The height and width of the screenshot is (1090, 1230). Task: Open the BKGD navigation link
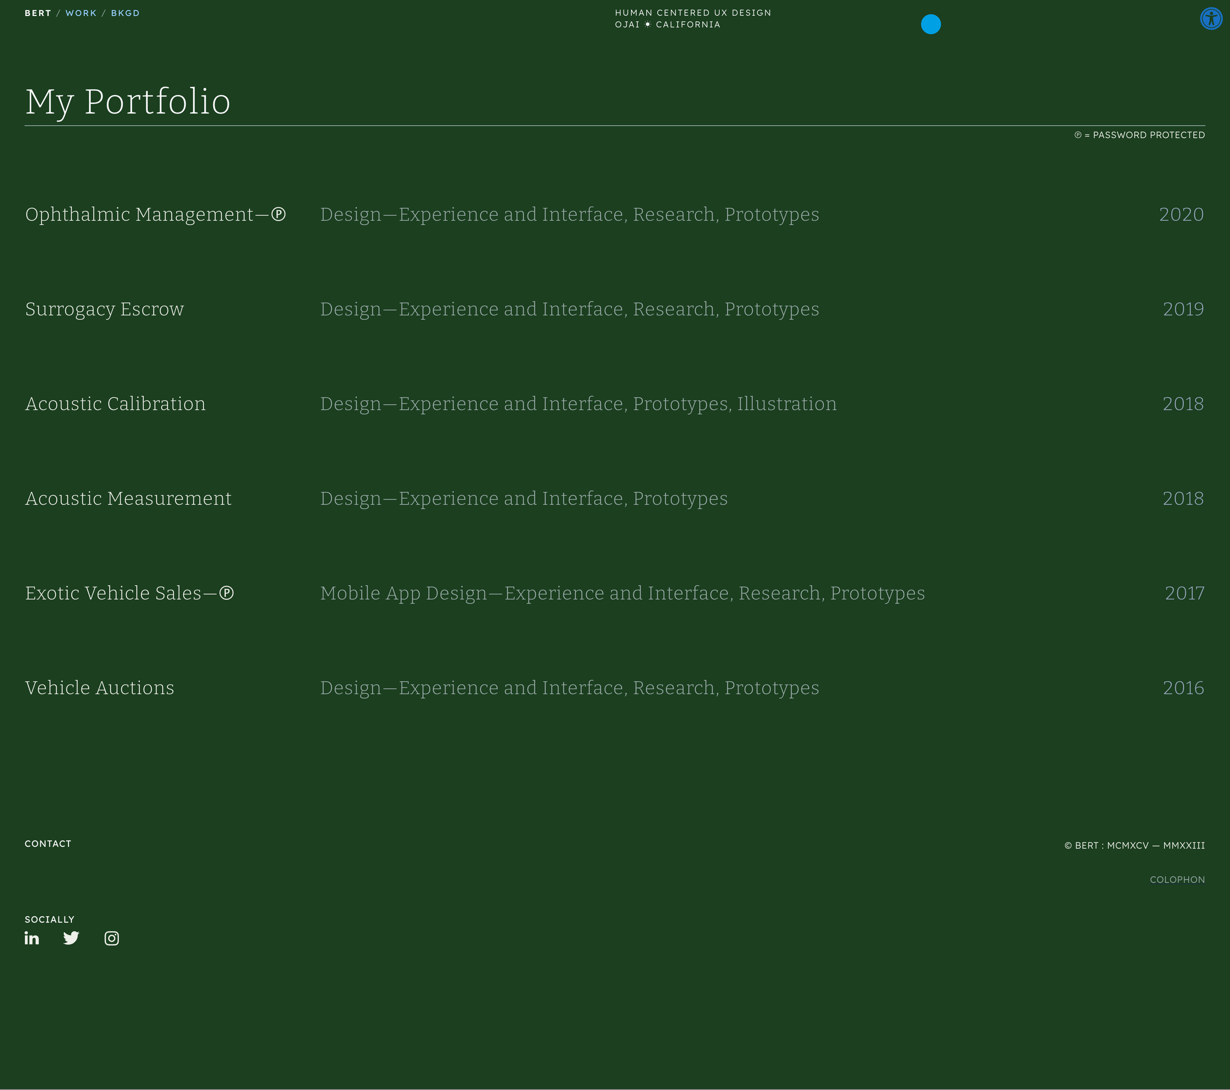[125, 13]
